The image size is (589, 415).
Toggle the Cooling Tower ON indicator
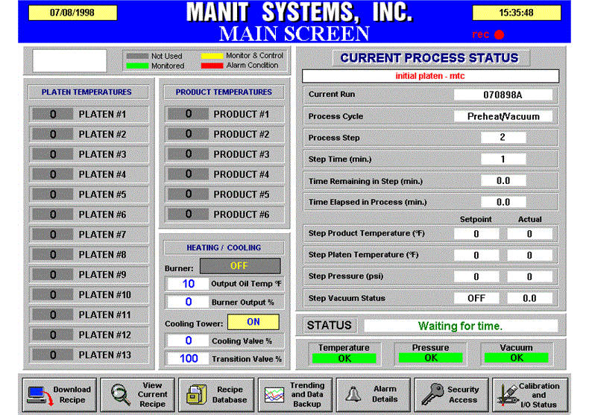[253, 323]
